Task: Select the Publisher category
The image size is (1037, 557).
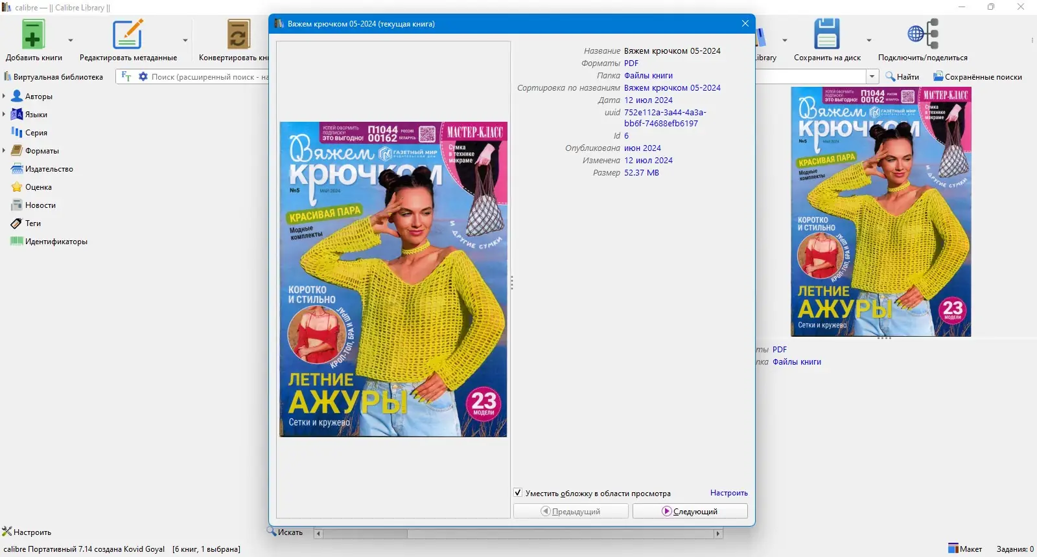Action: pos(49,169)
